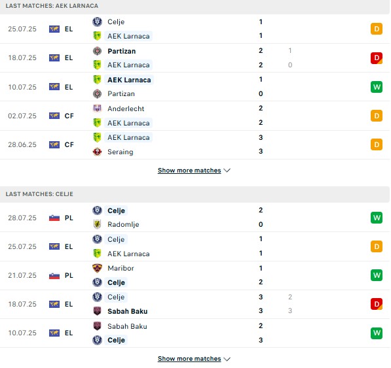Click the Partizan crest in the 18.07.25 match
The width and height of the screenshot is (391, 368).
[97, 51]
